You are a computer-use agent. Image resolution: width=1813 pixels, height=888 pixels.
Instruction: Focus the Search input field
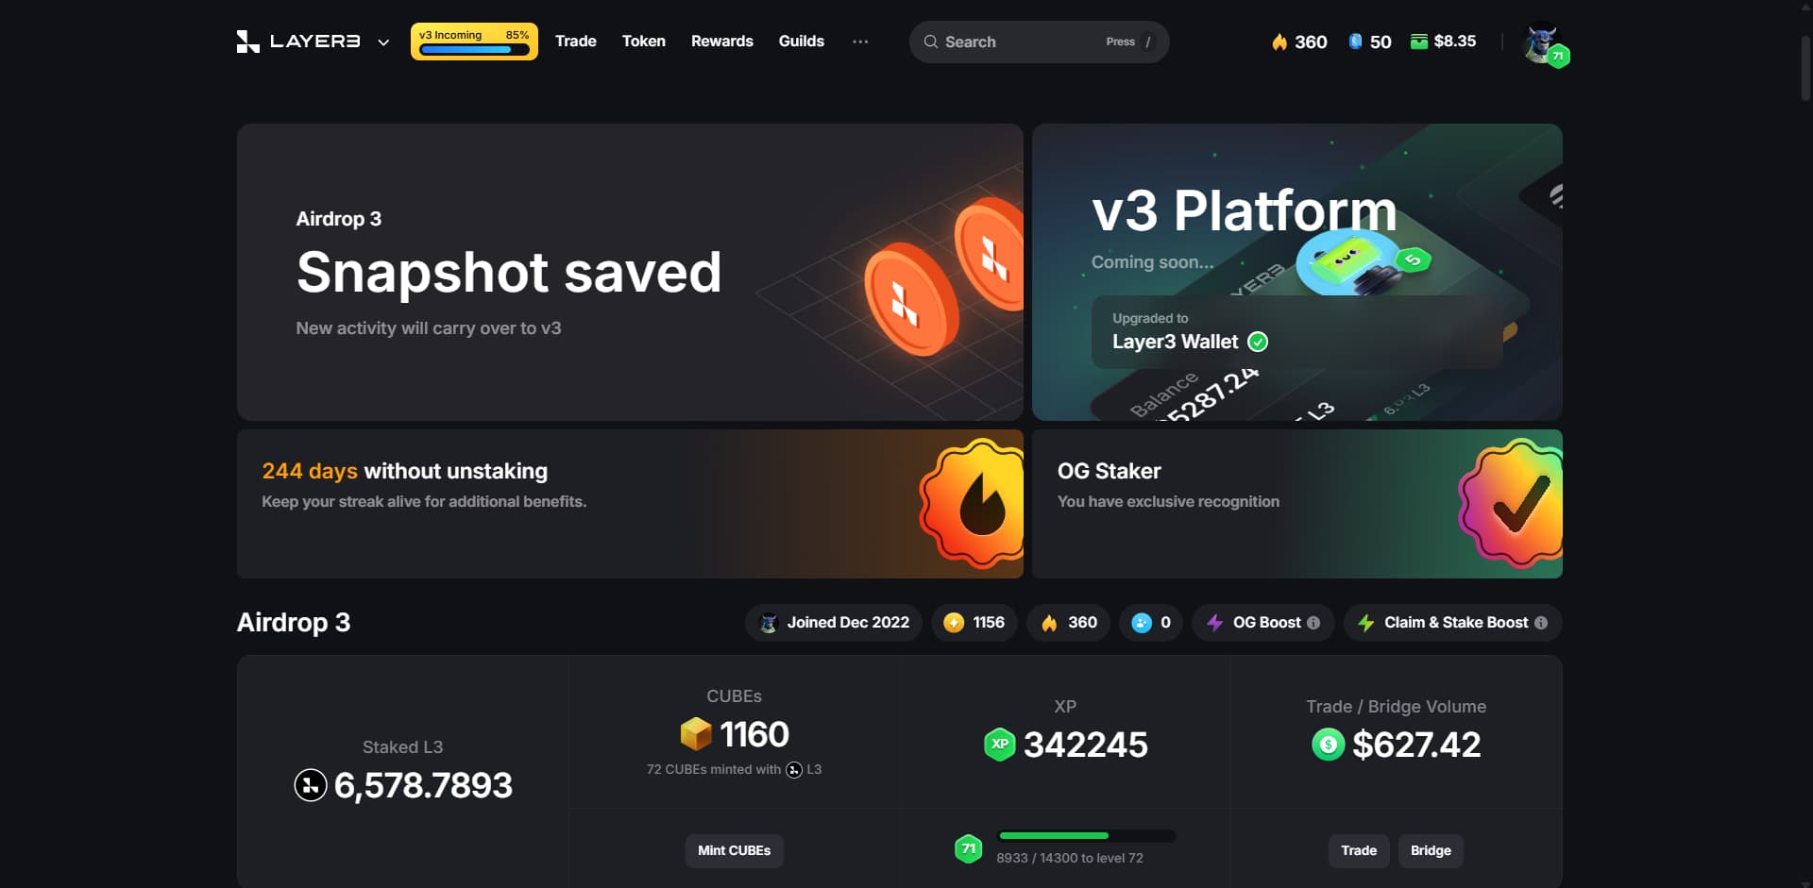click(1039, 42)
